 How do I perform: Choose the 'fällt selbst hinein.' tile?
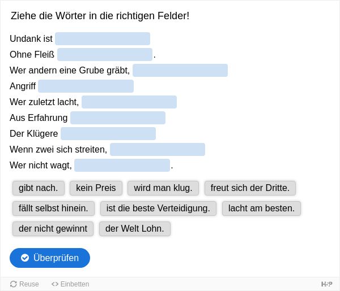pos(53,208)
